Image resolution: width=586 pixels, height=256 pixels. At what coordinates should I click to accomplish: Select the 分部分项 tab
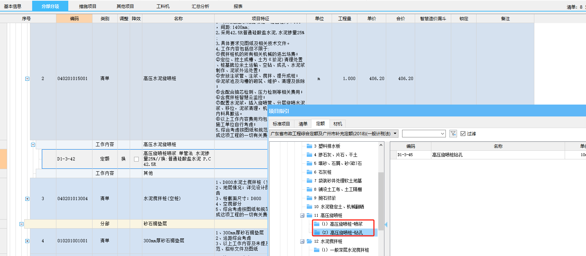(x=50, y=6)
